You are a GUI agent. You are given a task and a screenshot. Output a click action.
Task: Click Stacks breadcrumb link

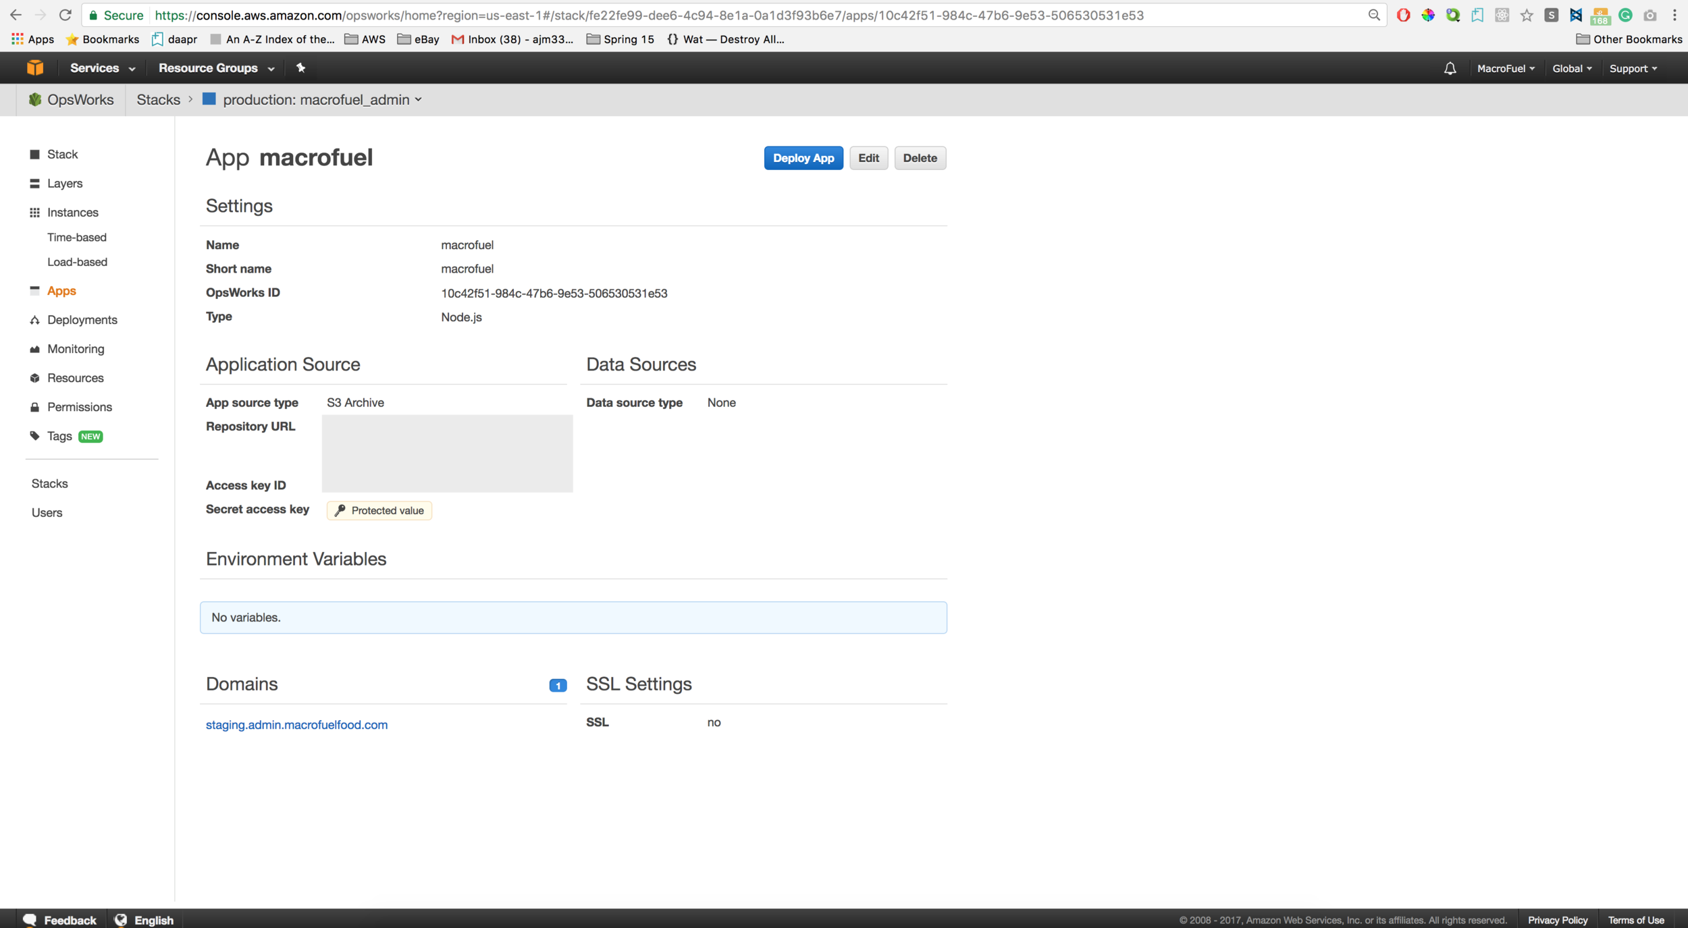(x=158, y=100)
